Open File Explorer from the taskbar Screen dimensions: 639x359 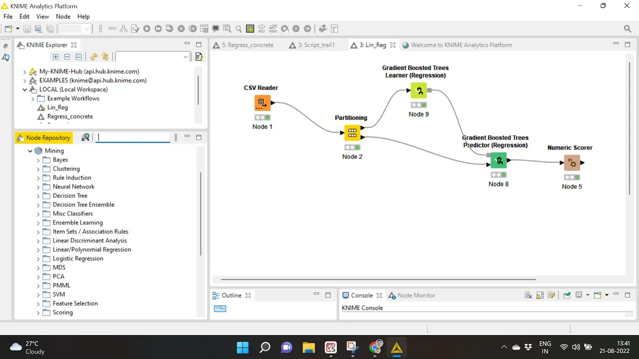(309, 347)
